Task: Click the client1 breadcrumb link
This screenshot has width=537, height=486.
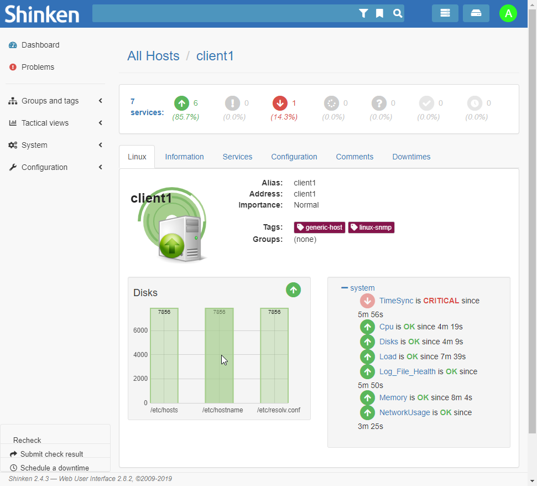Action: pyautogui.click(x=215, y=56)
